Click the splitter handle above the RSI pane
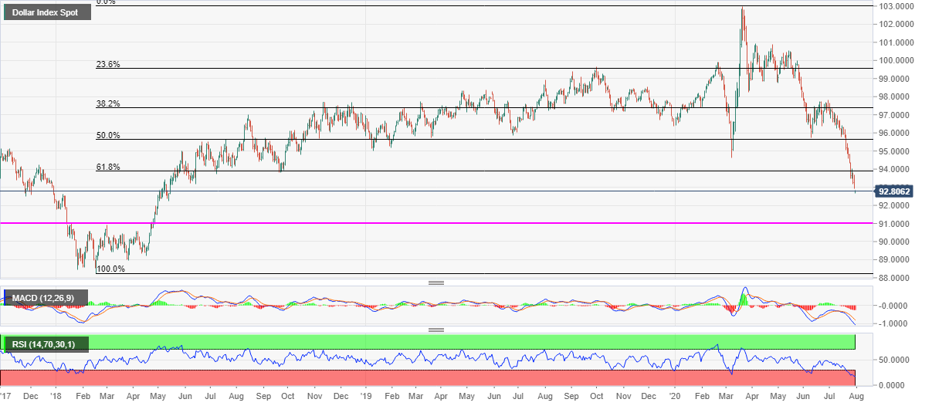The image size is (932, 406). (x=436, y=330)
